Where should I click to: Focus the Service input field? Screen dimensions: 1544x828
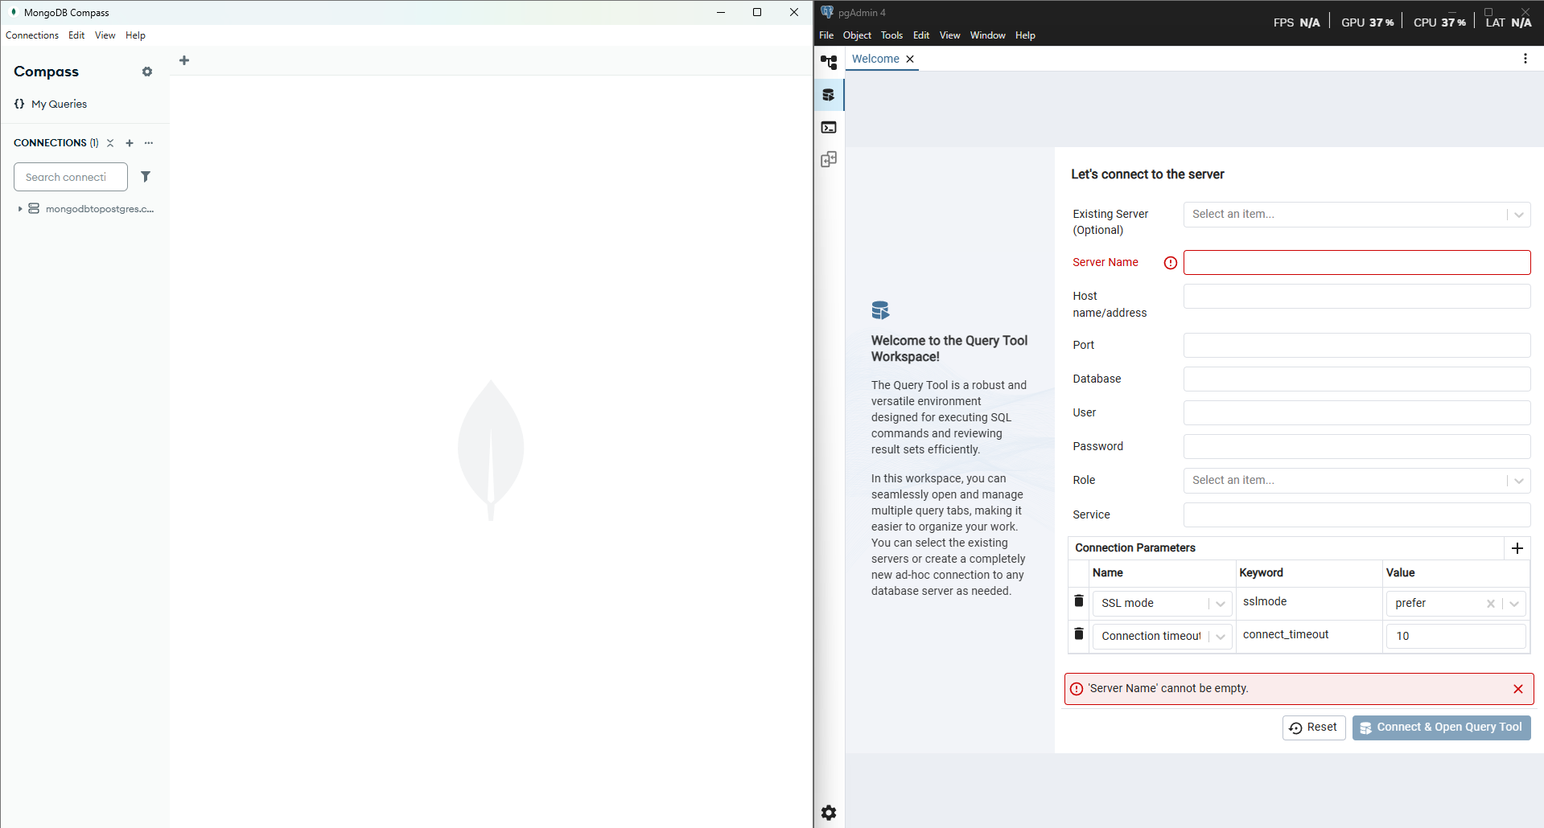[1357, 515]
